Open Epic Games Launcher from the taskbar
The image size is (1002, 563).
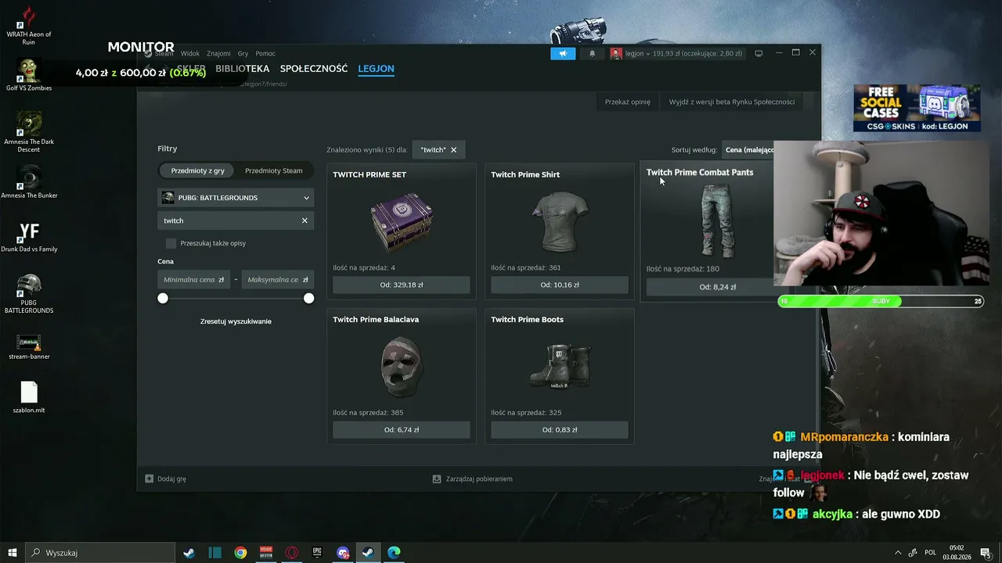tap(317, 553)
